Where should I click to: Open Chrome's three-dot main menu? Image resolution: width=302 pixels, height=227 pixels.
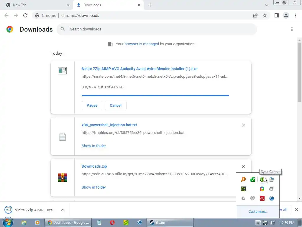tap(296, 15)
